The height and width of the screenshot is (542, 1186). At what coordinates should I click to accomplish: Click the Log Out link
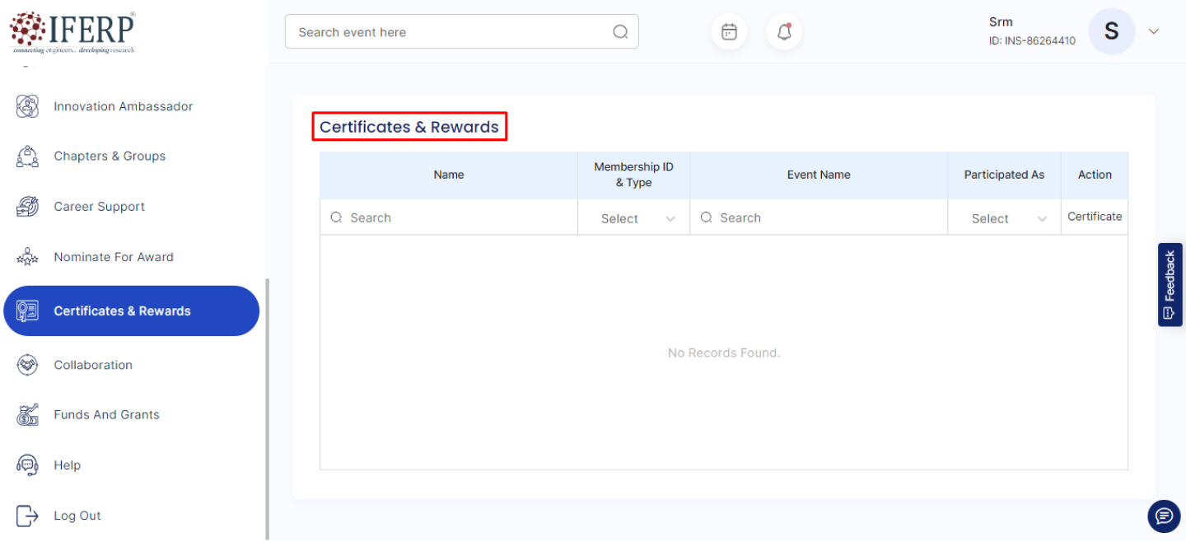[77, 516]
